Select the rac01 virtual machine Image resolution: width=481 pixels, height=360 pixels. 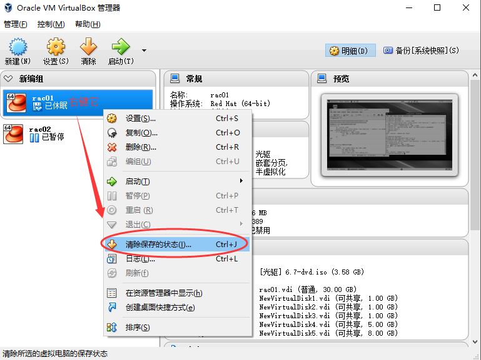(x=78, y=102)
